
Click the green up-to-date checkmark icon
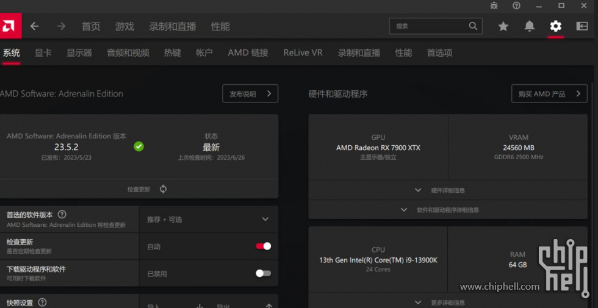pyautogui.click(x=139, y=146)
